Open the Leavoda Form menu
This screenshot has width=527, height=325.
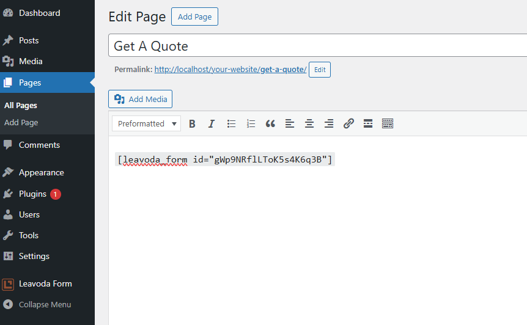tap(48, 283)
